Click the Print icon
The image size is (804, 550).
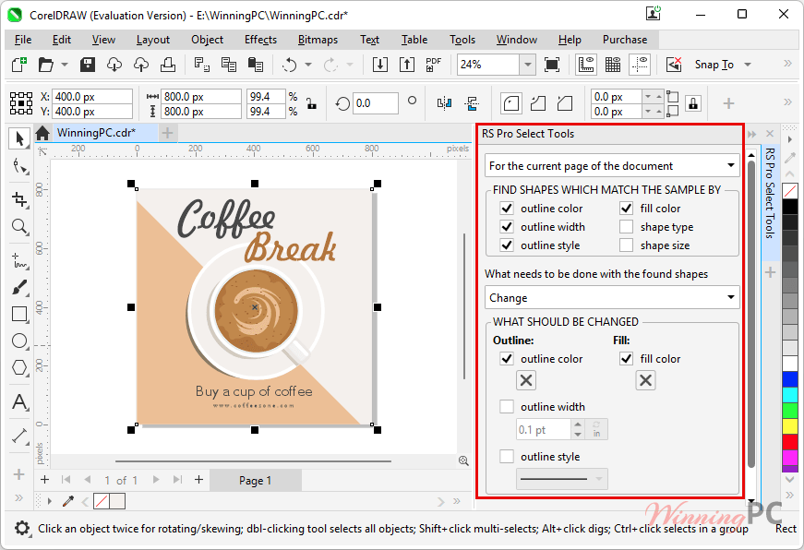pos(168,65)
